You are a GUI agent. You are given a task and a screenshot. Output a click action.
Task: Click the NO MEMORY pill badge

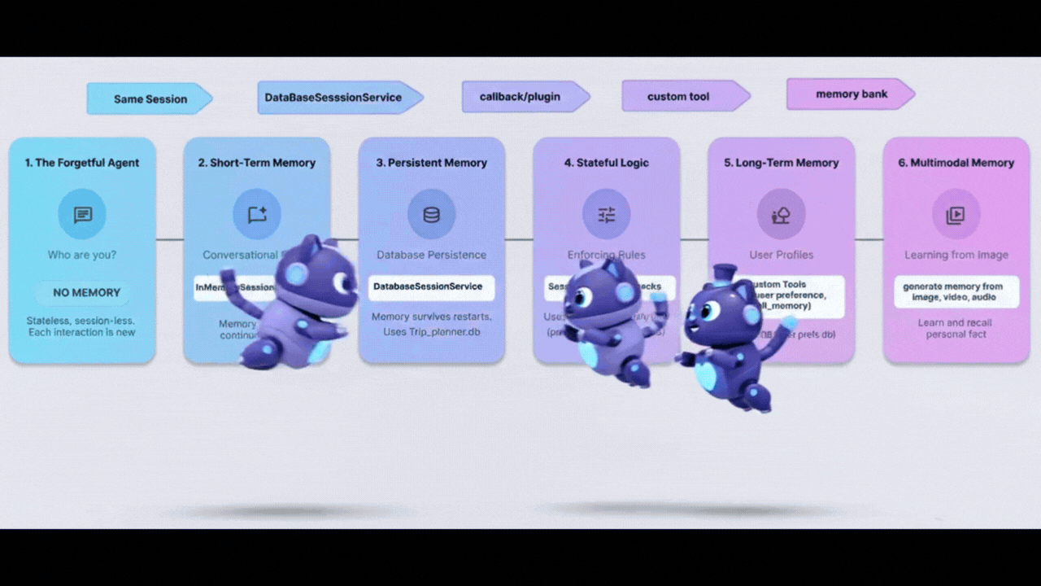[86, 293]
